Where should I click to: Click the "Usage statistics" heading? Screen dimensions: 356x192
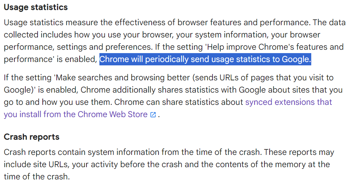coord(36,7)
